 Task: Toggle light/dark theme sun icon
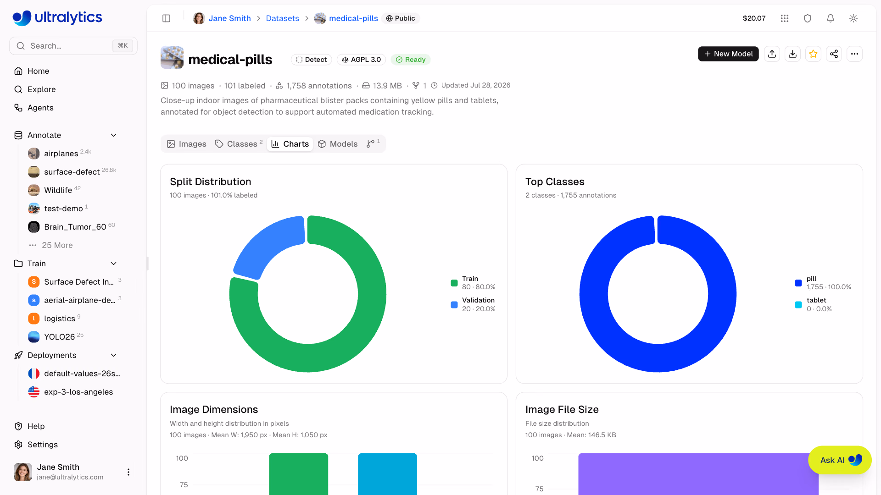point(853,18)
